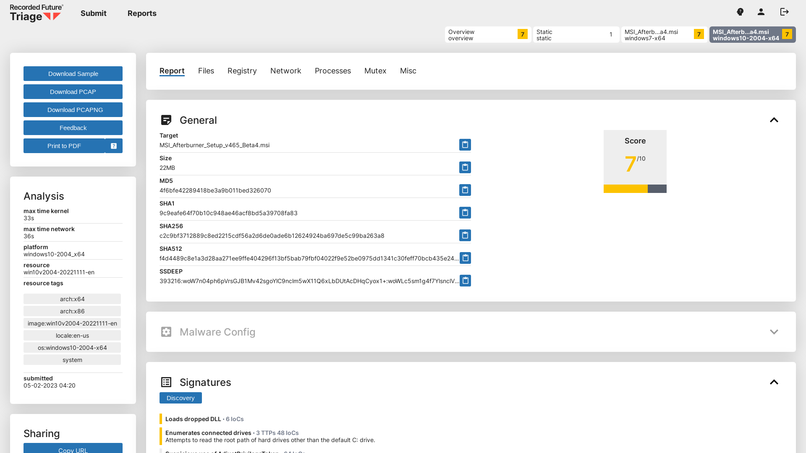Click Print to PDF button
This screenshot has height=453, width=806.
64,146
